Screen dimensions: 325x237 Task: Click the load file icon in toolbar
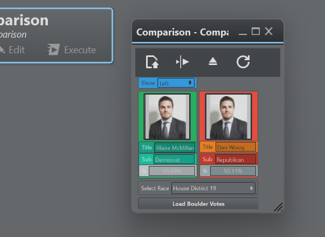pyautogui.click(x=153, y=62)
